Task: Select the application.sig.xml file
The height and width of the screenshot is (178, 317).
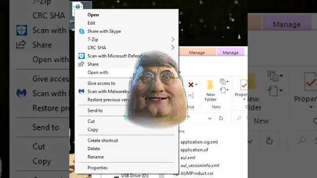Action: click(199, 142)
